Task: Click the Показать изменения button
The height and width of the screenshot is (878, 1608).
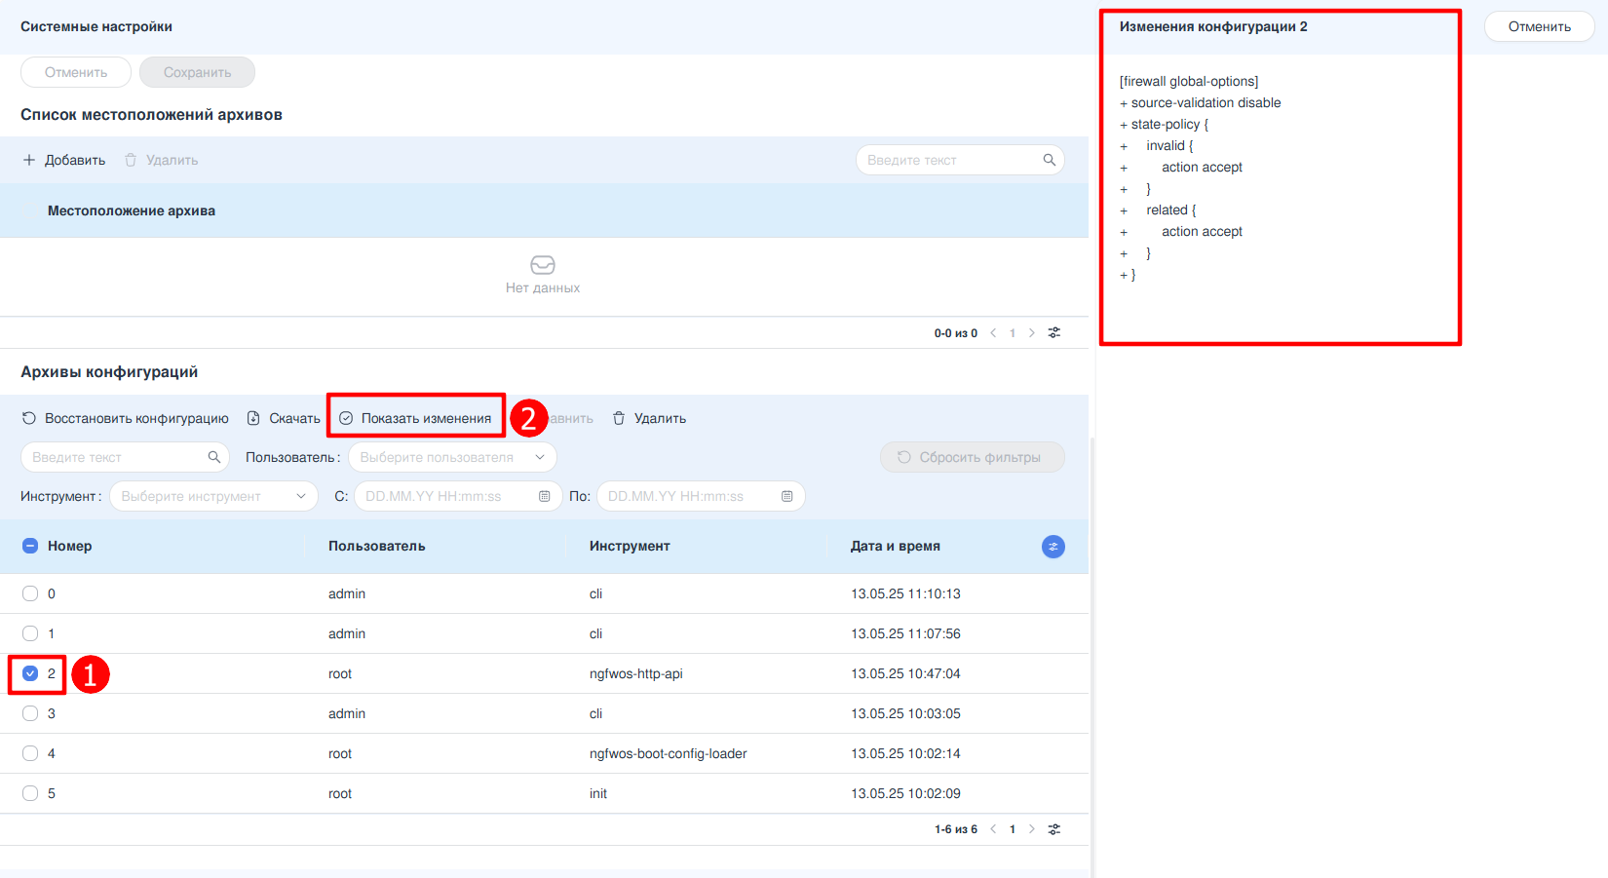Action: click(416, 418)
